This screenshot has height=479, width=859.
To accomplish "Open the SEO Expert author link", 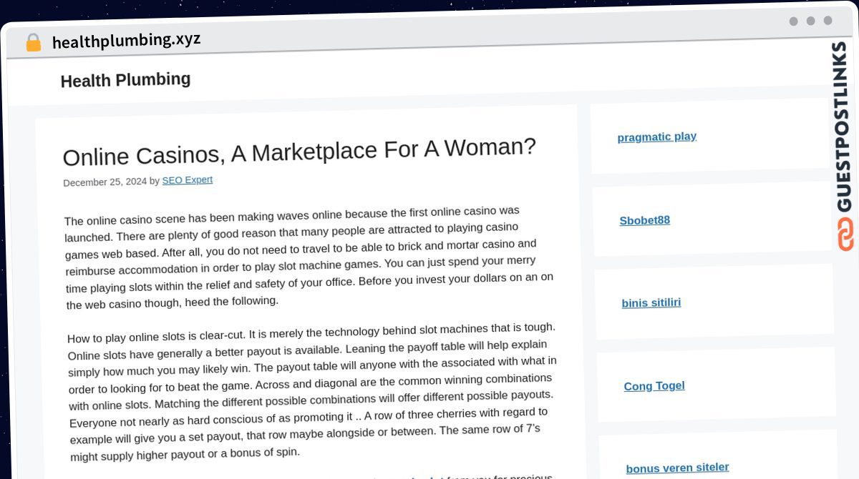I will (x=187, y=180).
